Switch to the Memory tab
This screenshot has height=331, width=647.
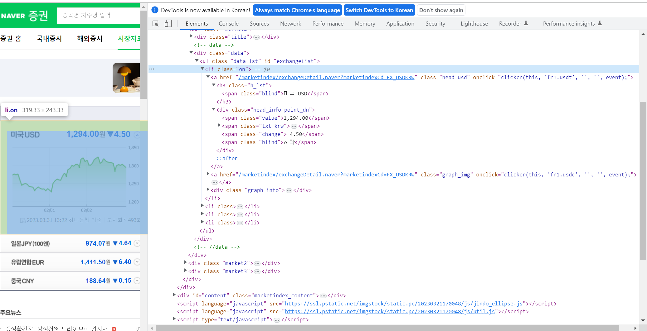[x=365, y=24]
